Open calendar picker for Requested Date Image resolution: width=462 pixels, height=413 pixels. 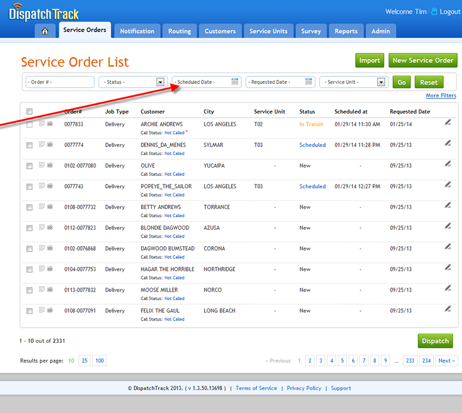tap(309, 82)
